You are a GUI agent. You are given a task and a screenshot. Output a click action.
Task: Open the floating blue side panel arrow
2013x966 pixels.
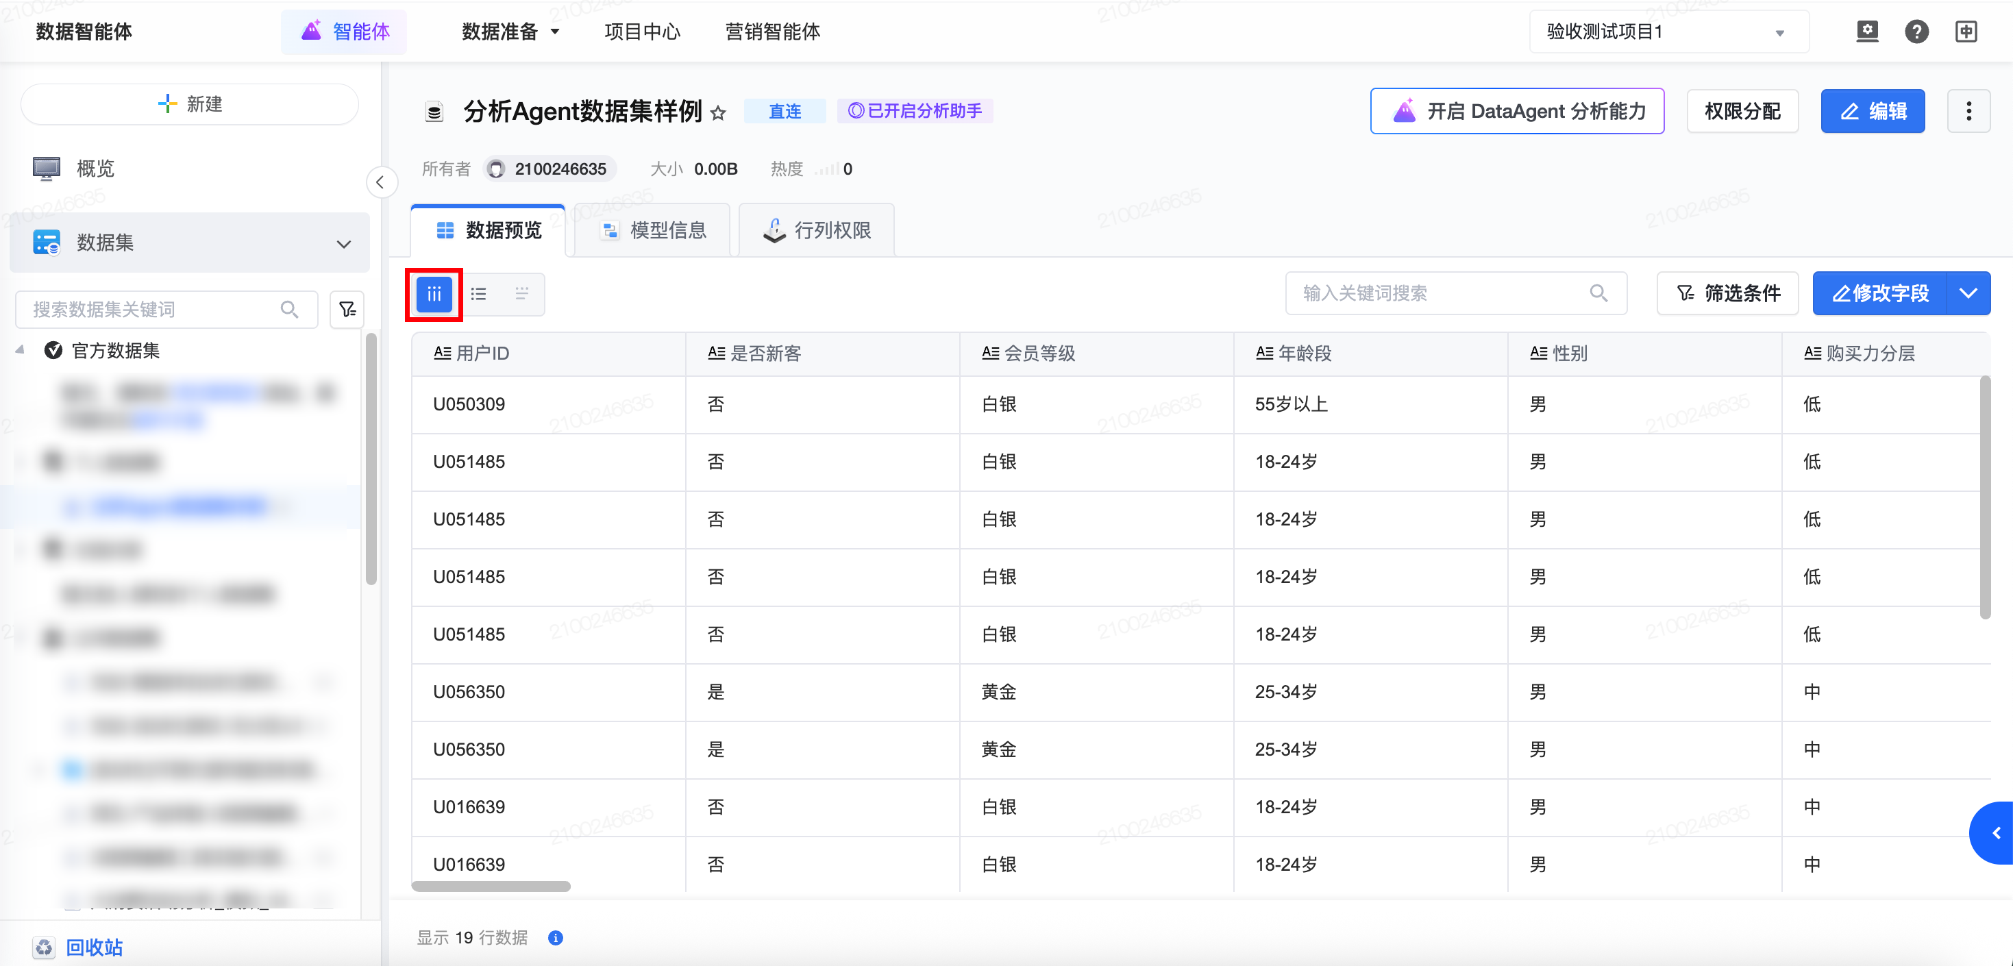point(1995,832)
